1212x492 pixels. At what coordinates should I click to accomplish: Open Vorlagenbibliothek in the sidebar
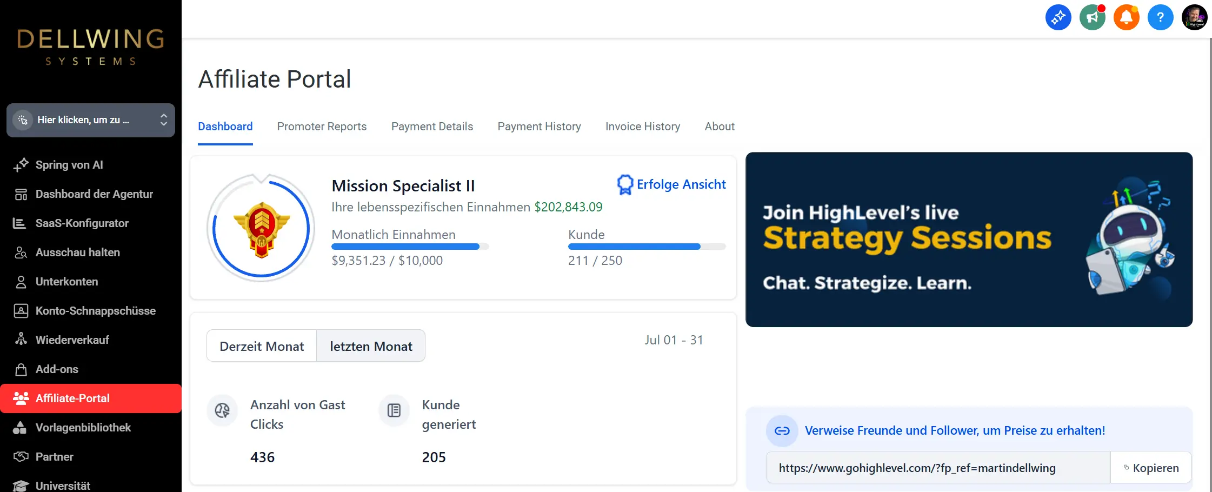91,428
